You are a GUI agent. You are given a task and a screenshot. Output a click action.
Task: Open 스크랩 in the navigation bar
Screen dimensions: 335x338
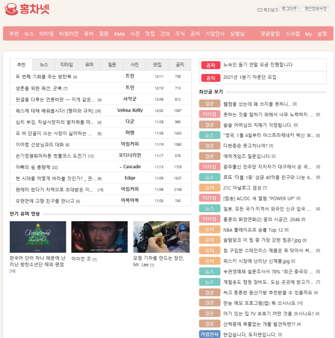pos(292,34)
